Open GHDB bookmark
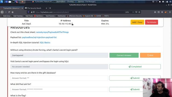Screen dimensions: 172x97 [98, 16]
